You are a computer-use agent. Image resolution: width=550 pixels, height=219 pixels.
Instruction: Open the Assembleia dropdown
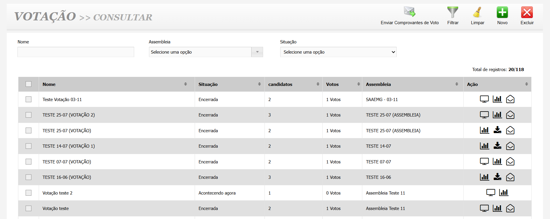tap(206, 52)
